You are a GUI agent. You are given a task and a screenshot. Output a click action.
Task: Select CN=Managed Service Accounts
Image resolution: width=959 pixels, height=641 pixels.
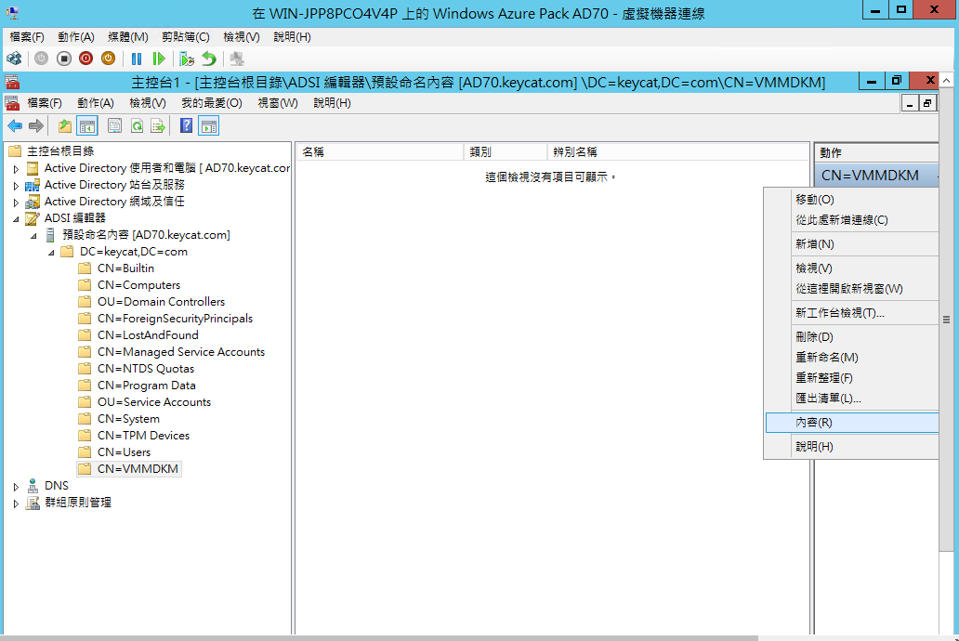[x=181, y=352]
